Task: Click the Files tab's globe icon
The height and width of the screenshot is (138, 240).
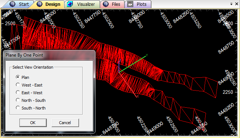Action: tap(106, 4)
